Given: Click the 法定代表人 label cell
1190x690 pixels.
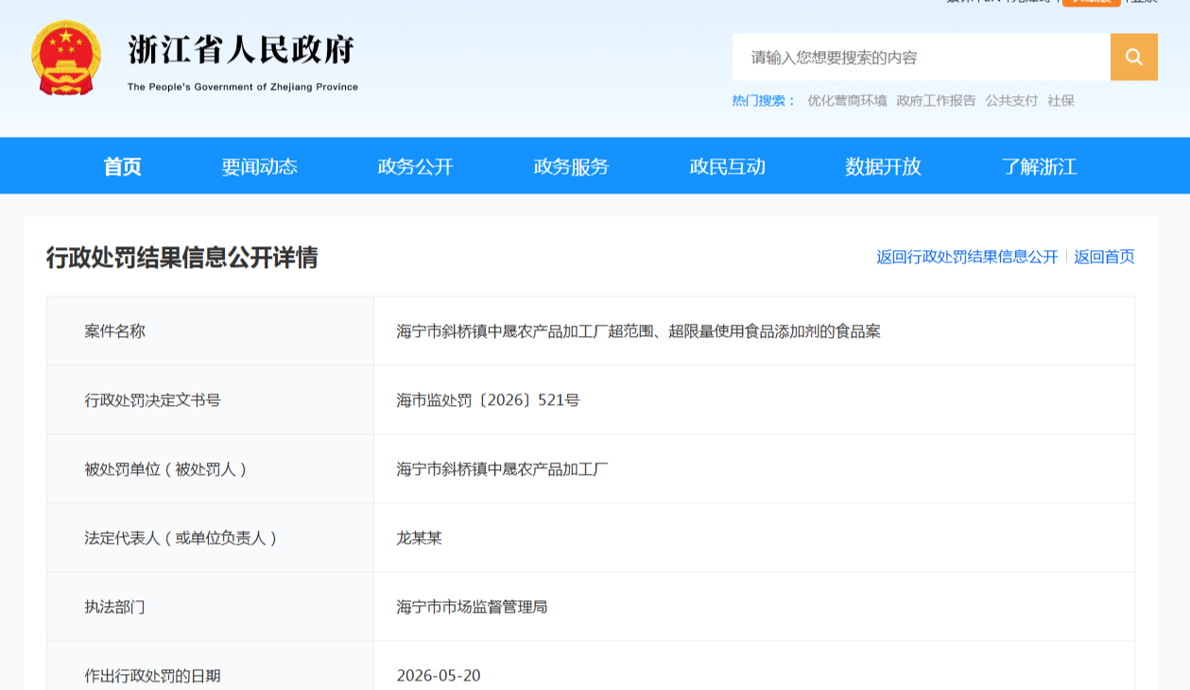Looking at the screenshot, I should coord(210,538).
